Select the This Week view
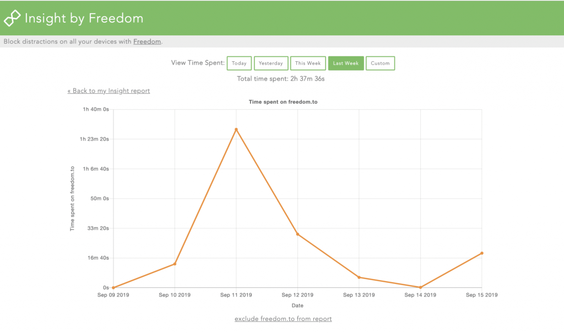564x333 pixels. pos(308,63)
